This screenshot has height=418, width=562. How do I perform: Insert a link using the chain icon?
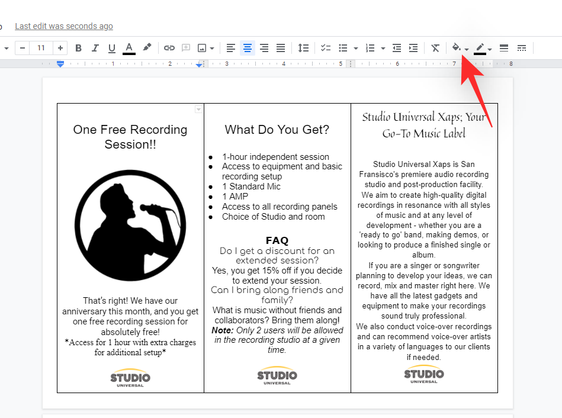(x=169, y=48)
